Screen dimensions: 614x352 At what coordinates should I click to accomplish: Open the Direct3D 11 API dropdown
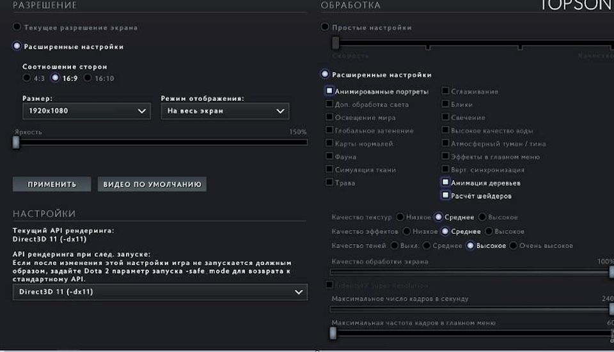point(160,292)
